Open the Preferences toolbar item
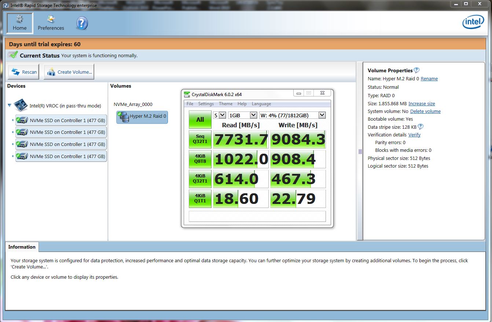 pyautogui.click(x=51, y=23)
